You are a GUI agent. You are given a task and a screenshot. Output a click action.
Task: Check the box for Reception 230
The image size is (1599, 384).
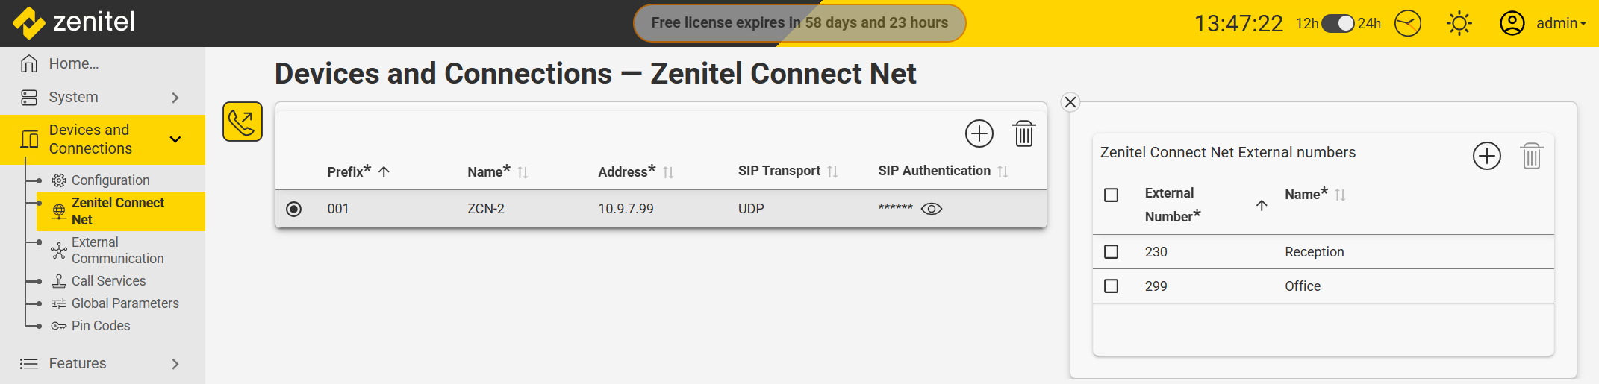click(1111, 252)
